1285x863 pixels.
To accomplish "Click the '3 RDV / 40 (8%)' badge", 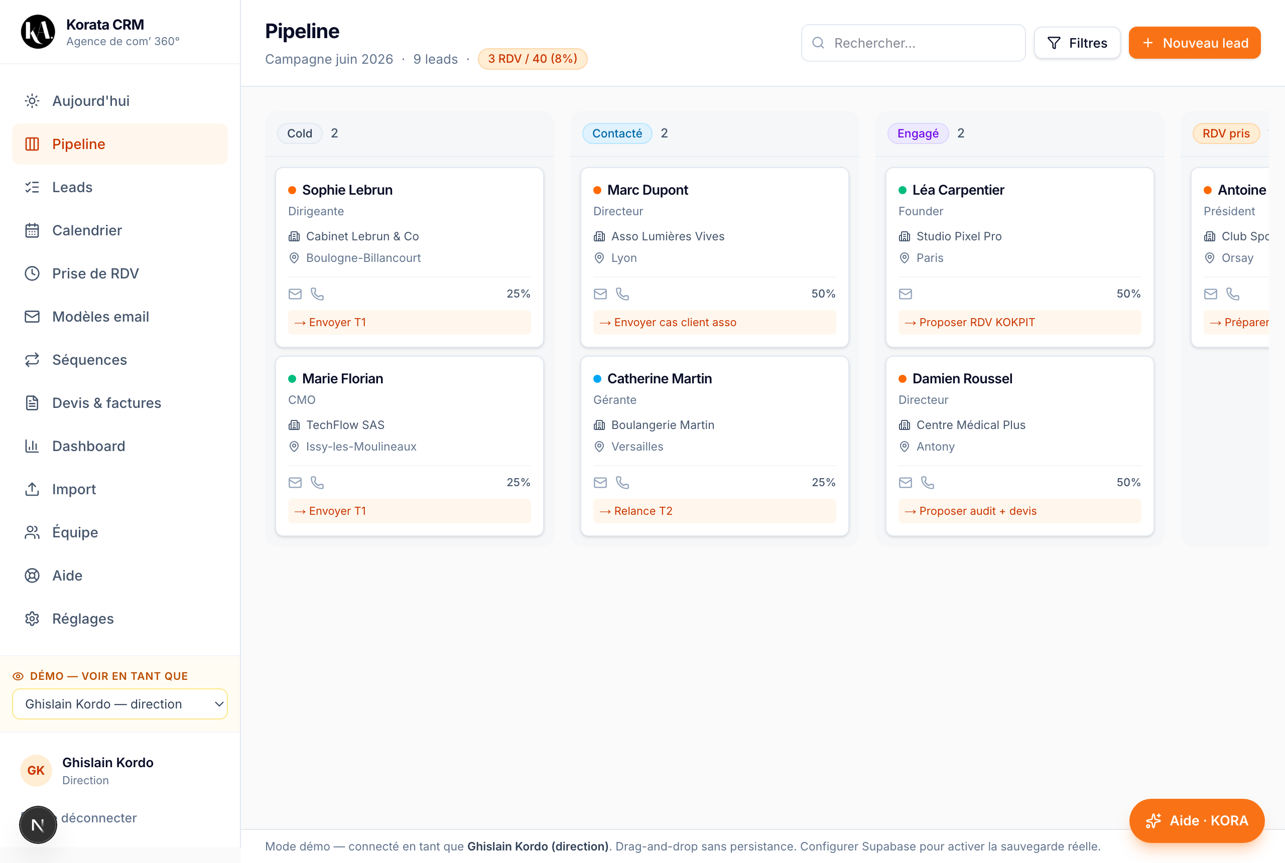I will [532, 59].
